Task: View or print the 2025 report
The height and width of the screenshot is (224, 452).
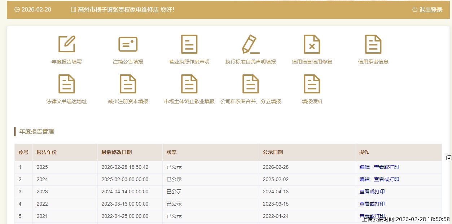Action: pos(386,167)
